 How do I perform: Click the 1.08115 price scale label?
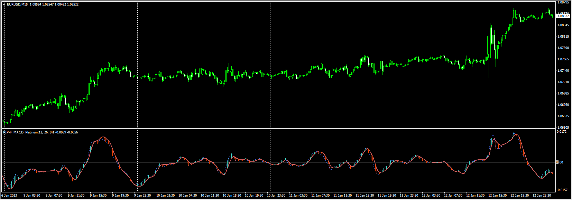point(563,37)
